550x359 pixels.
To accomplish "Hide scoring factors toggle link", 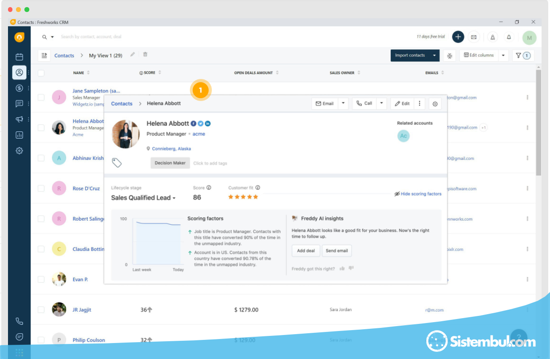I will (x=418, y=194).
